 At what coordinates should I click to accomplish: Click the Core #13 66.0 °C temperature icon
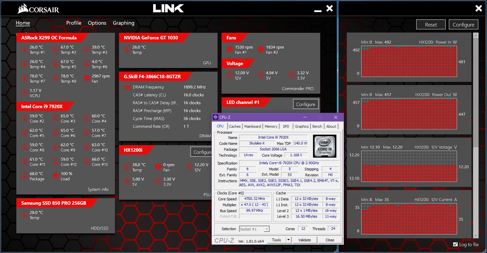[x=87, y=161]
